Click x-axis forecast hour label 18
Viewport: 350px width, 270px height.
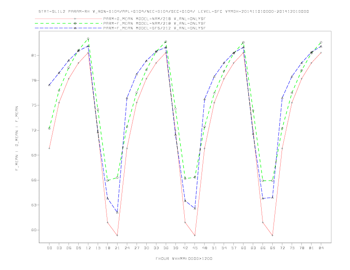pos(107,248)
